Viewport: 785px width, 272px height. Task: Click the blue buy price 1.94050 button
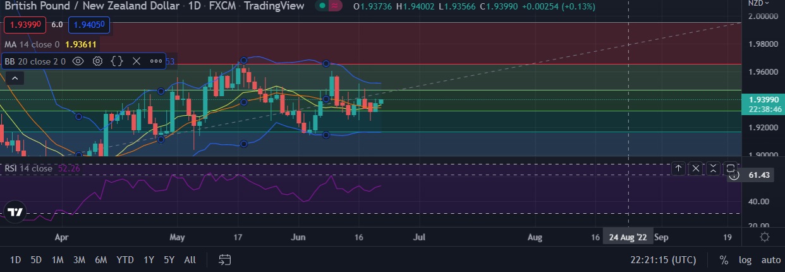coord(89,26)
